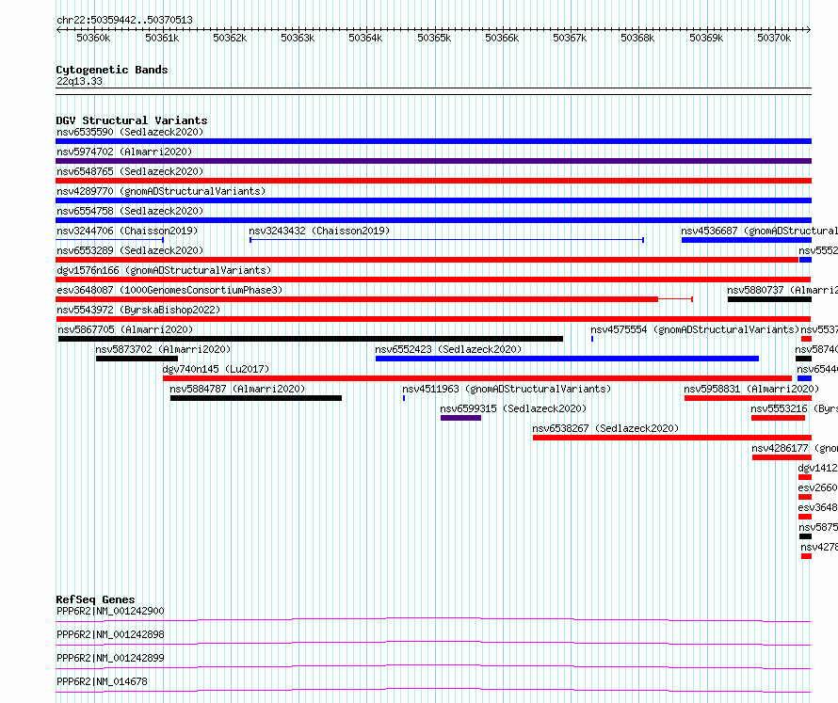This screenshot has height=703, width=838.
Task: Click the 50360k ruler tick label
Action: 93,38
